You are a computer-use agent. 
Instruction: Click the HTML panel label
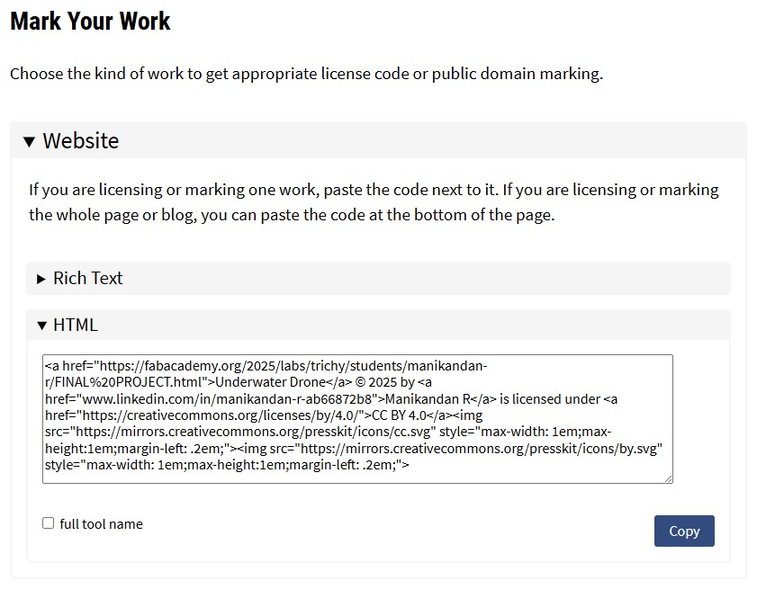pos(76,326)
